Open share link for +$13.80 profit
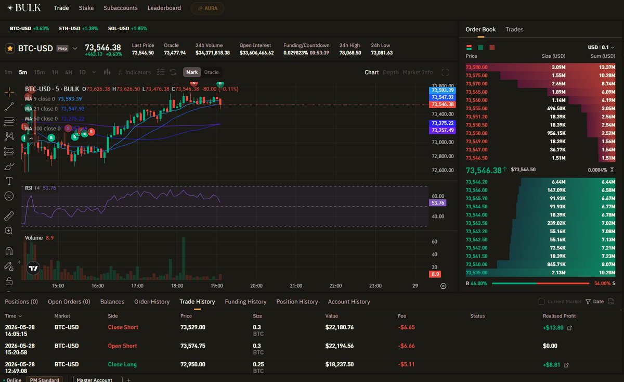This screenshot has height=382, width=624. click(x=569, y=328)
